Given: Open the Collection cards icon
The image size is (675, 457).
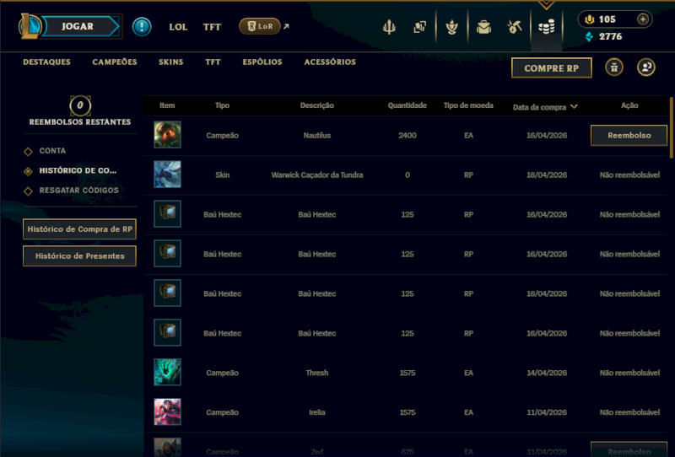Looking at the screenshot, I should (419, 27).
